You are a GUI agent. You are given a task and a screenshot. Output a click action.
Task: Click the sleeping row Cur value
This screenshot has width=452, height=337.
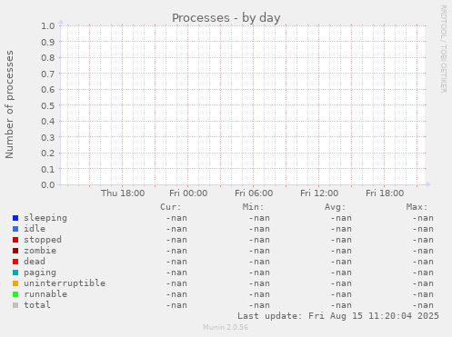point(176,218)
